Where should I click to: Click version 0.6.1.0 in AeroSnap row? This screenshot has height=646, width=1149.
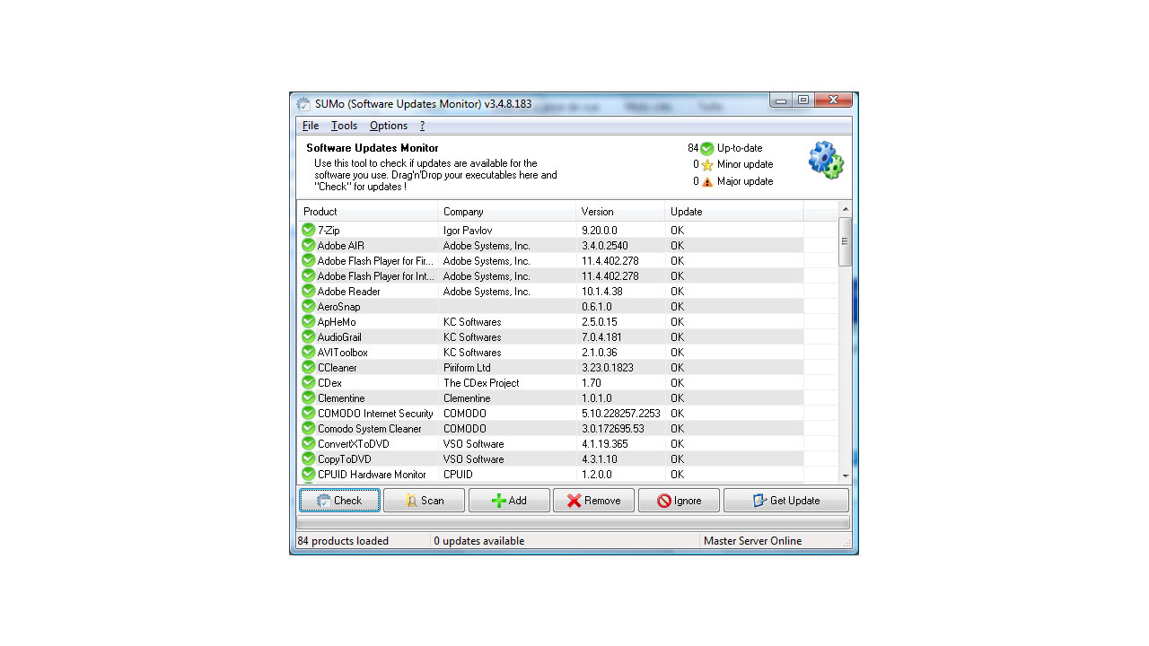[x=597, y=307]
